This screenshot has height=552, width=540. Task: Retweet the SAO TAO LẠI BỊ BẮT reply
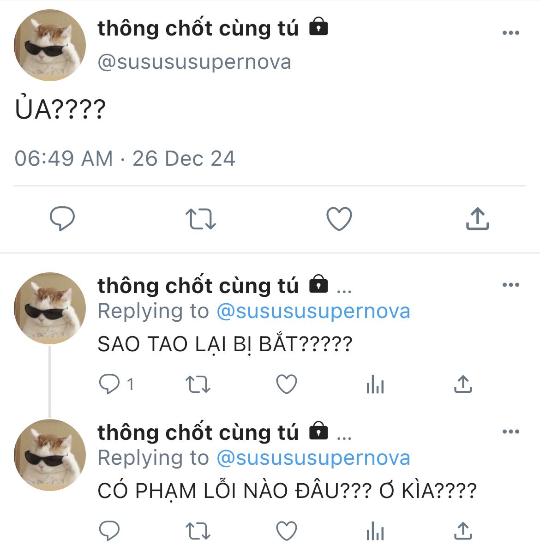pyautogui.click(x=198, y=384)
